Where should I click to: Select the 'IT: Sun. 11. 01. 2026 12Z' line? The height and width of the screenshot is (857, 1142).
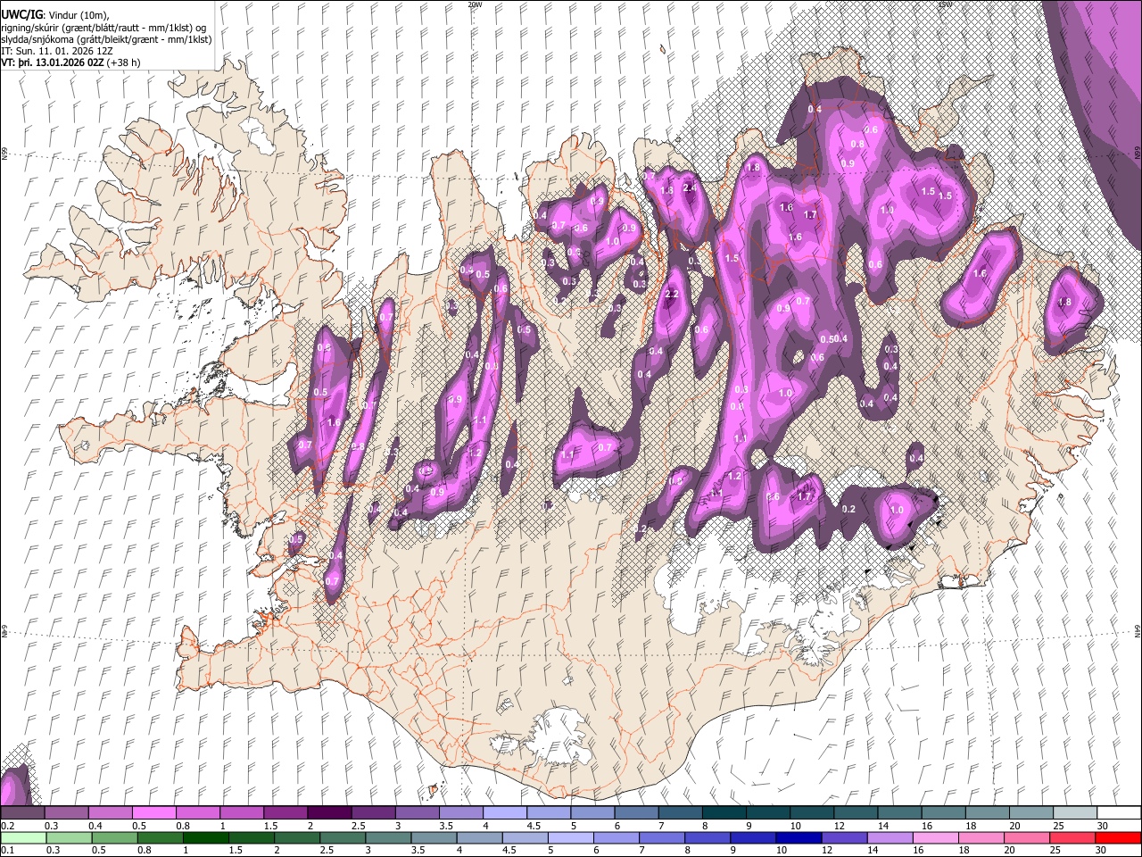tap(57, 51)
